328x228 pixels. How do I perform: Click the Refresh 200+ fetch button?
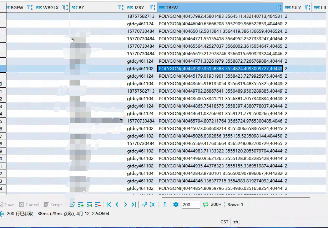(x=212, y=204)
